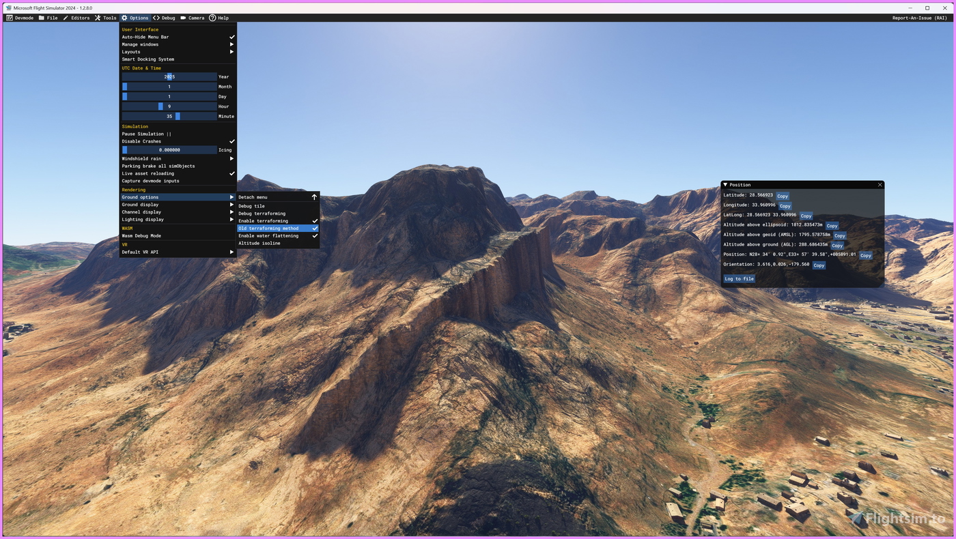The width and height of the screenshot is (956, 539).
Task: Click the Detach menu arrow icon
Action: pyautogui.click(x=314, y=197)
